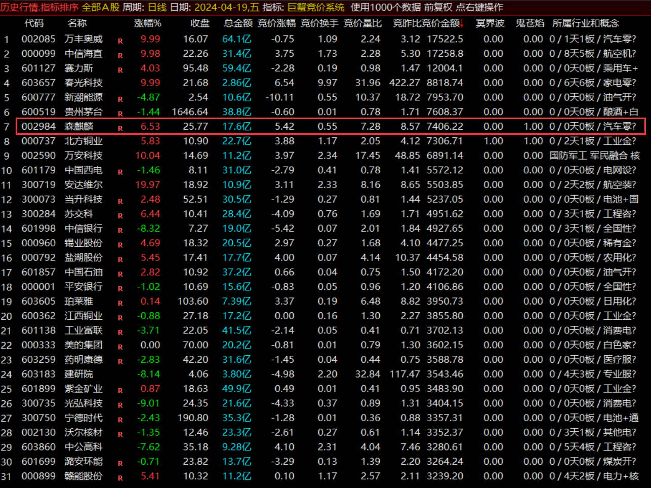Click the 代码 column header
The height and width of the screenshot is (488, 651).
34,23
